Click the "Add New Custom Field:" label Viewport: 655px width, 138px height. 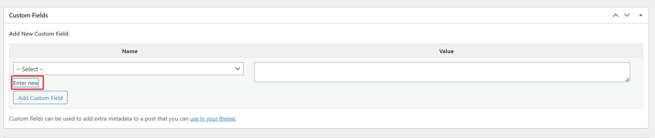39,34
